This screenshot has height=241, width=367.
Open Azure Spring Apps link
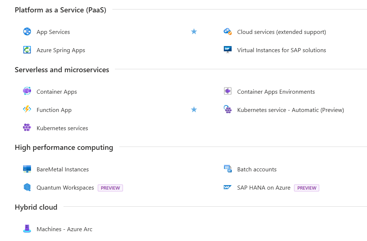(61, 50)
